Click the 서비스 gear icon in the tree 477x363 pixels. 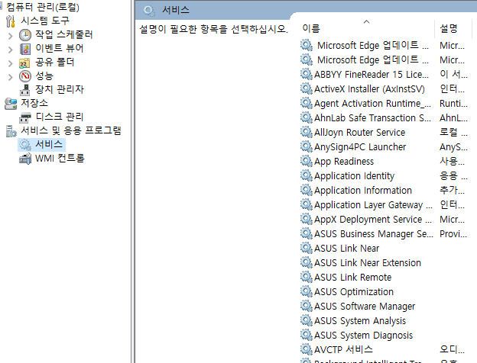coord(25,145)
